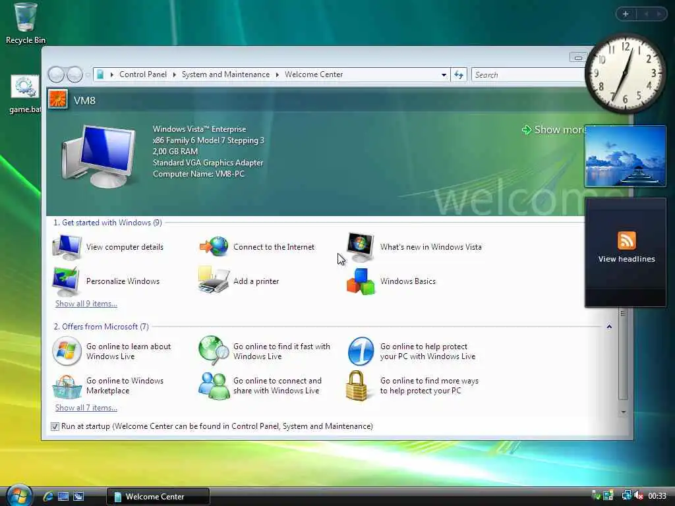Click the refresh button beside the address bar
Screen dimensions: 675x506
459,75
